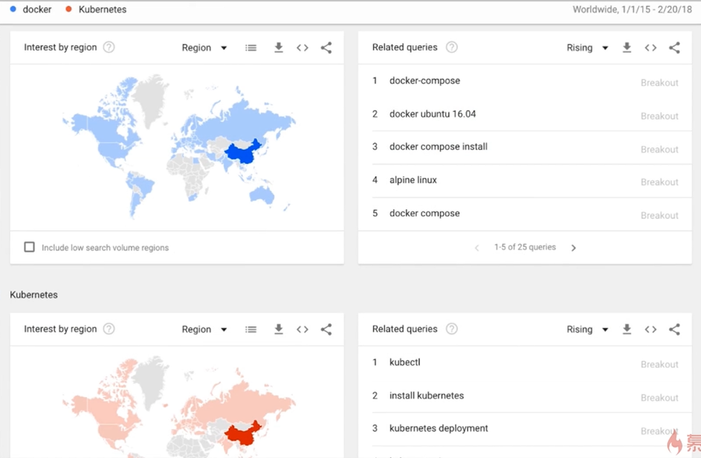Click Breakout value for kubectl
This screenshot has height=458, width=701.
659,364
